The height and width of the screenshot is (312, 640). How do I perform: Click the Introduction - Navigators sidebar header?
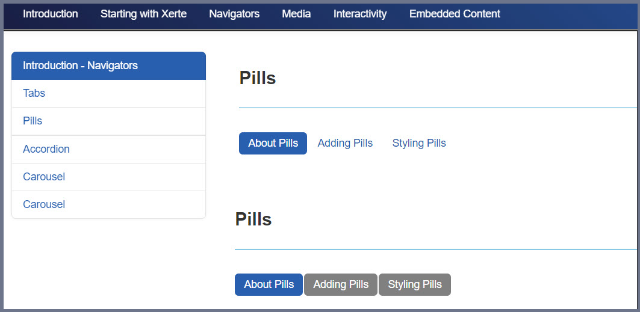click(108, 66)
